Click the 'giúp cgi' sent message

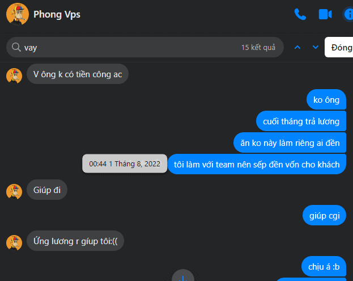tap(324, 215)
